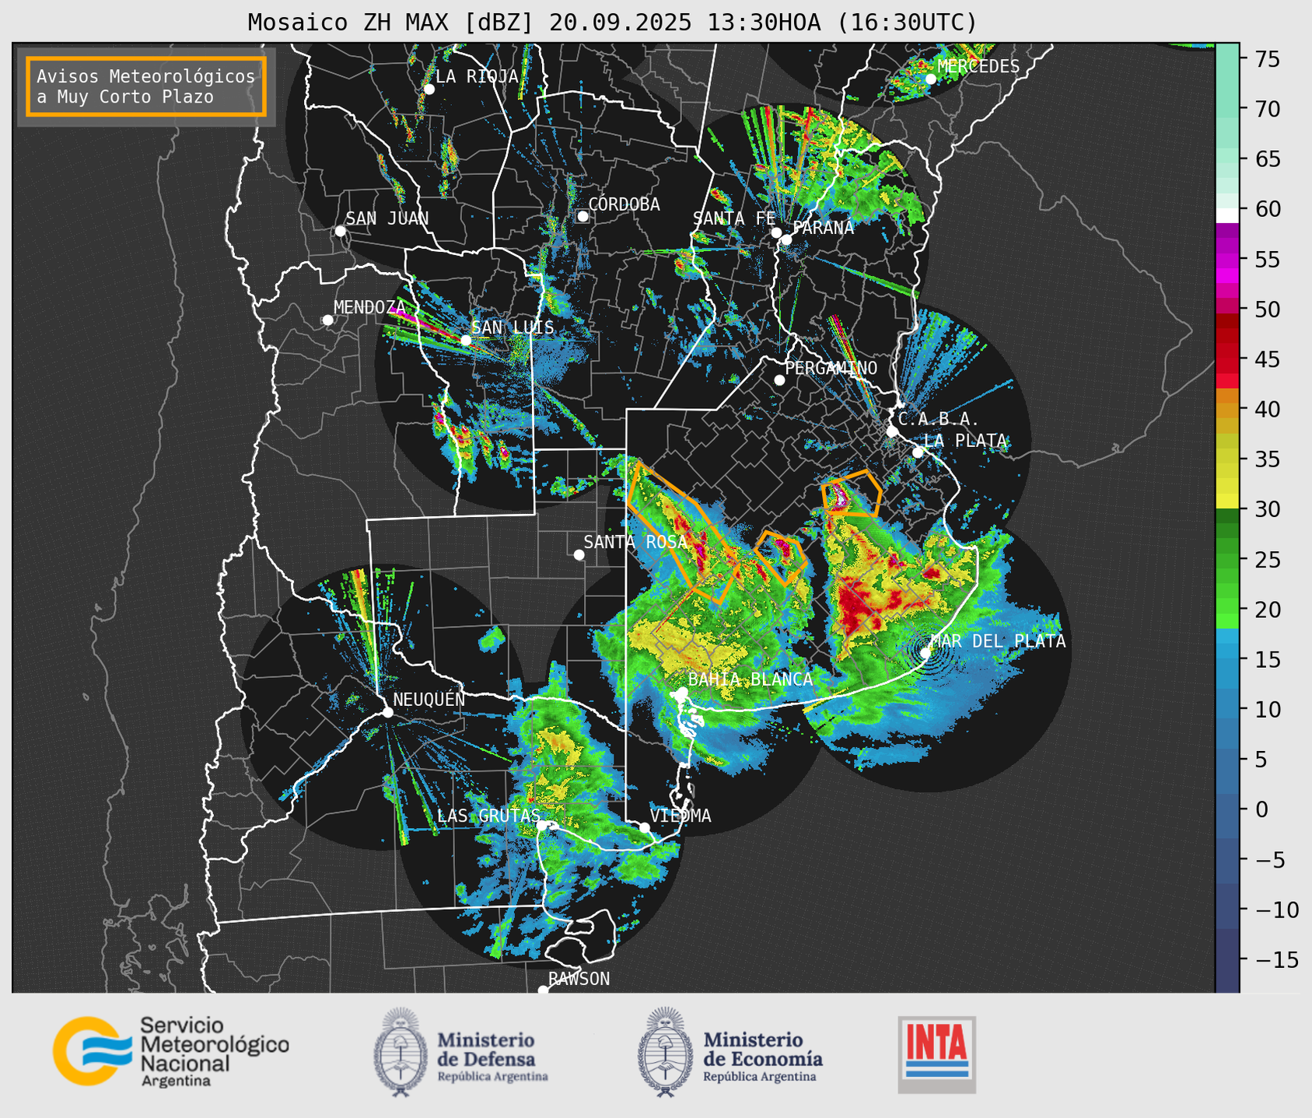This screenshot has height=1118, width=1312.
Task: Click the 40 dBZ orange band on color scale
Action: coord(1227,409)
